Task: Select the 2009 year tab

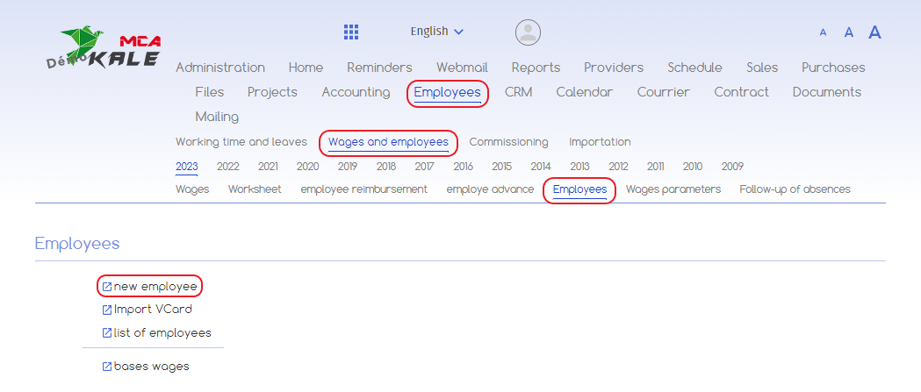Action: click(x=732, y=167)
